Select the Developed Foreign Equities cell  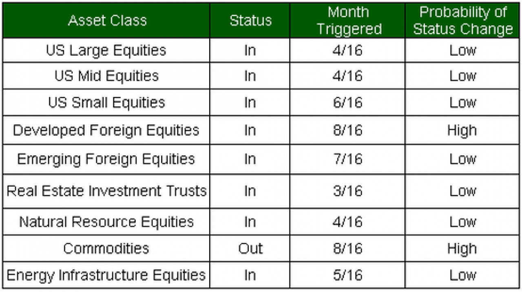(107, 130)
